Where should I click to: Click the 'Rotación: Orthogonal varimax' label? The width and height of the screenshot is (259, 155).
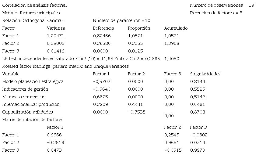[33, 20]
